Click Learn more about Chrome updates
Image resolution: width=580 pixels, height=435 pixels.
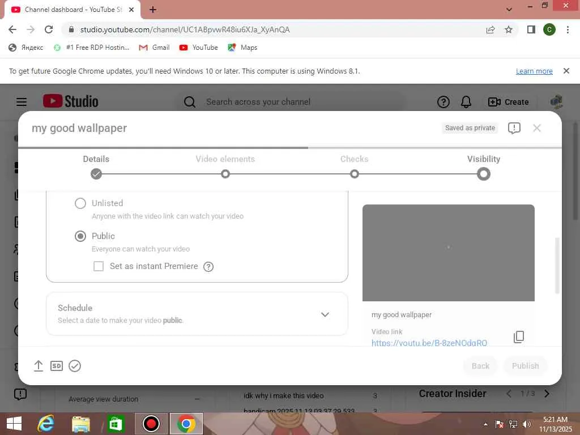pos(534,71)
